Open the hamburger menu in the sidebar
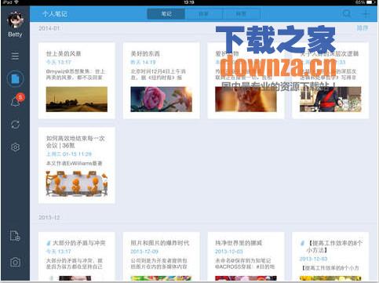This screenshot has height=283, width=379. click(x=15, y=56)
